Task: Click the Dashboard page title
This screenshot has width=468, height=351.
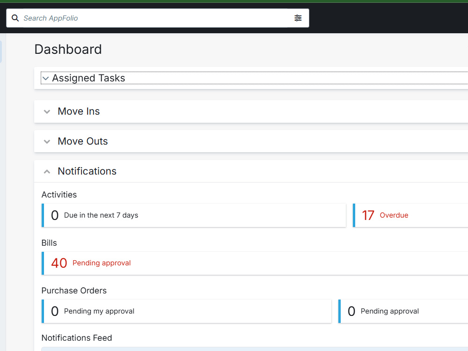Action: pyautogui.click(x=68, y=49)
